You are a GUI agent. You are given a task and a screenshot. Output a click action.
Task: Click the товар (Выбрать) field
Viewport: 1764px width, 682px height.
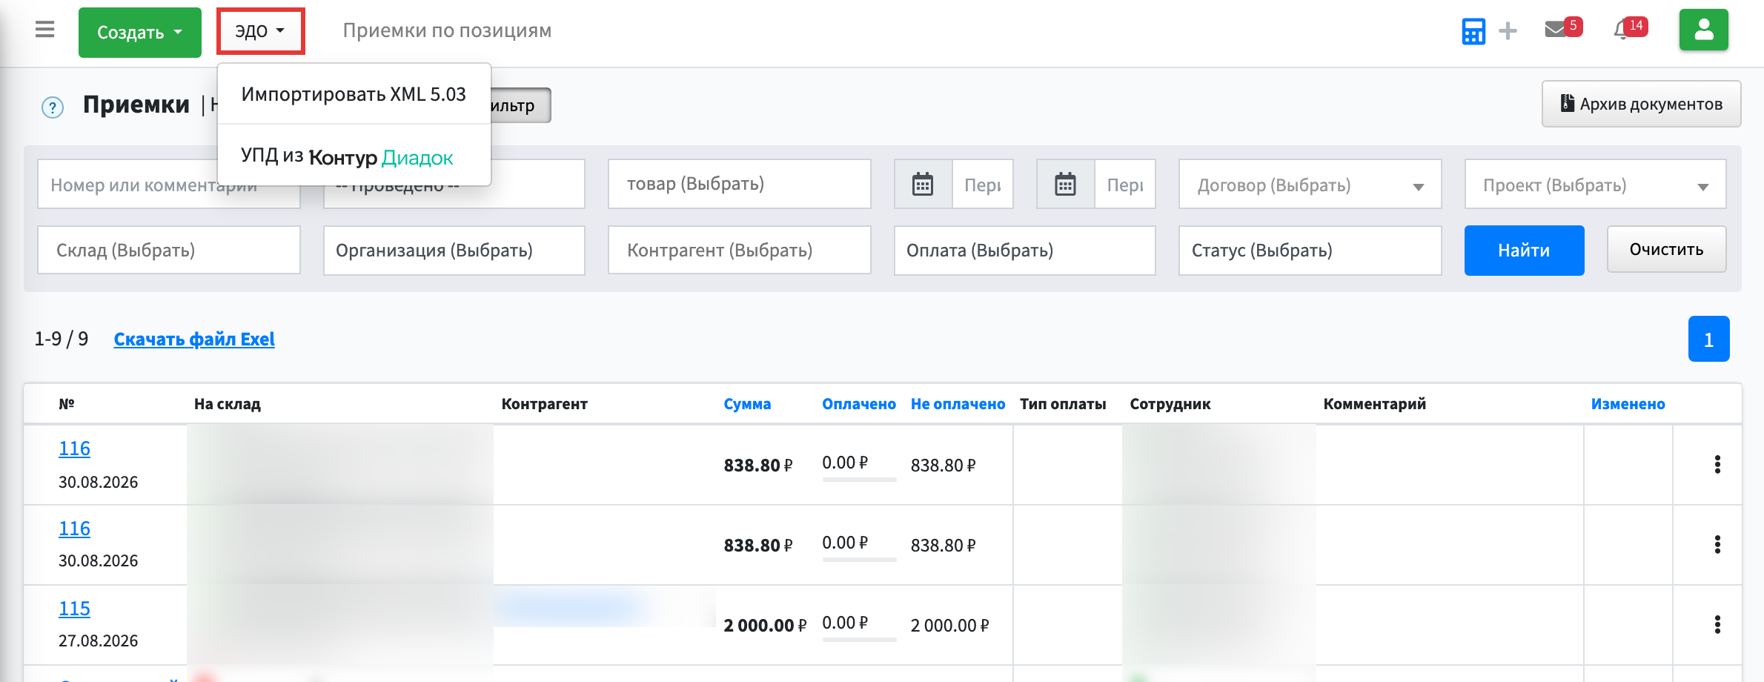pyautogui.click(x=739, y=184)
